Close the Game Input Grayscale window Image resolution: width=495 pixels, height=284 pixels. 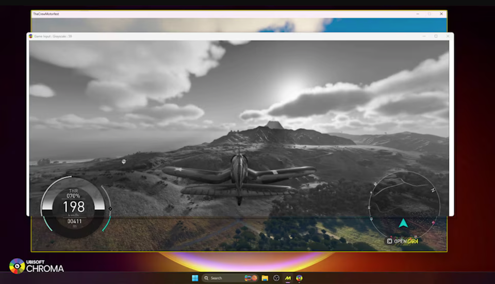447,36
